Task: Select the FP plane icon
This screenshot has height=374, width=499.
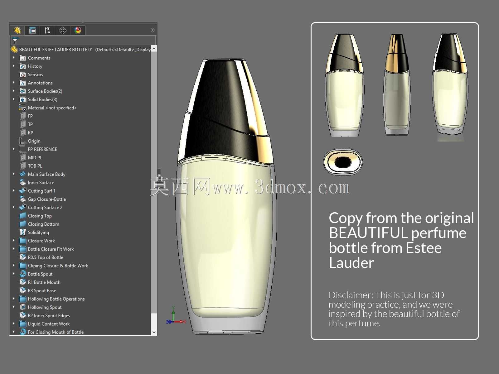Action: tap(22, 116)
